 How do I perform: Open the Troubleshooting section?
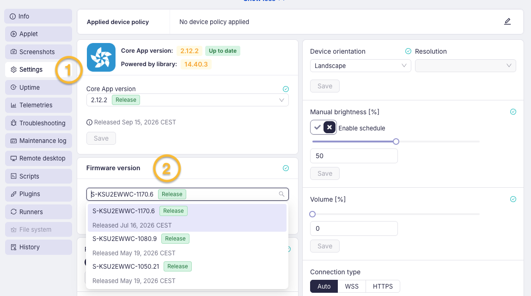point(39,123)
